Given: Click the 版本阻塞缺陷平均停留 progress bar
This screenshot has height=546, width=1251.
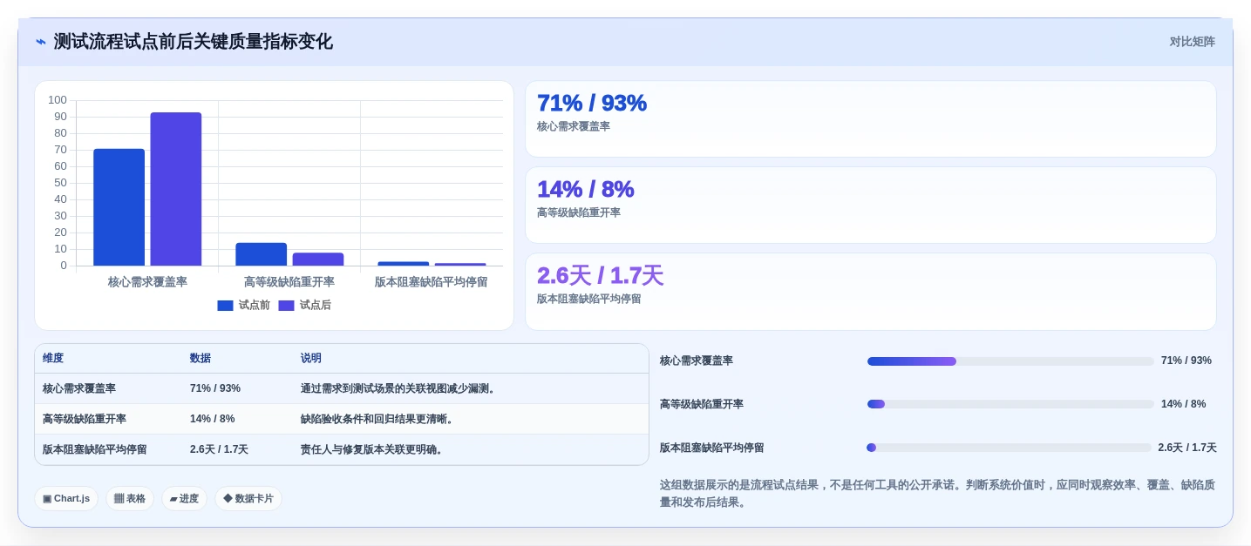Looking at the screenshot, I should pyautogui.click(x=1009, y=448).
